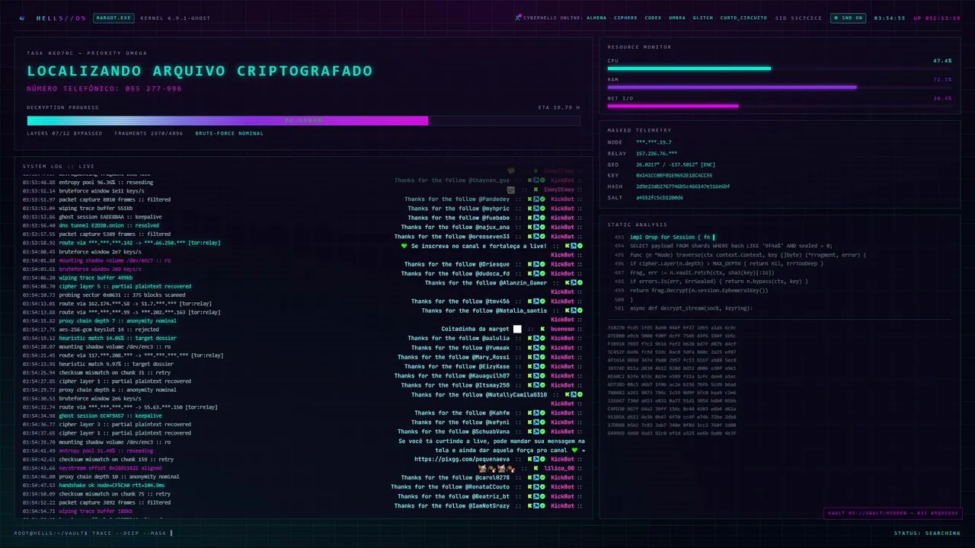
Task: Click the RELAY value 157.226.76.***
Action: coord(657,153)
